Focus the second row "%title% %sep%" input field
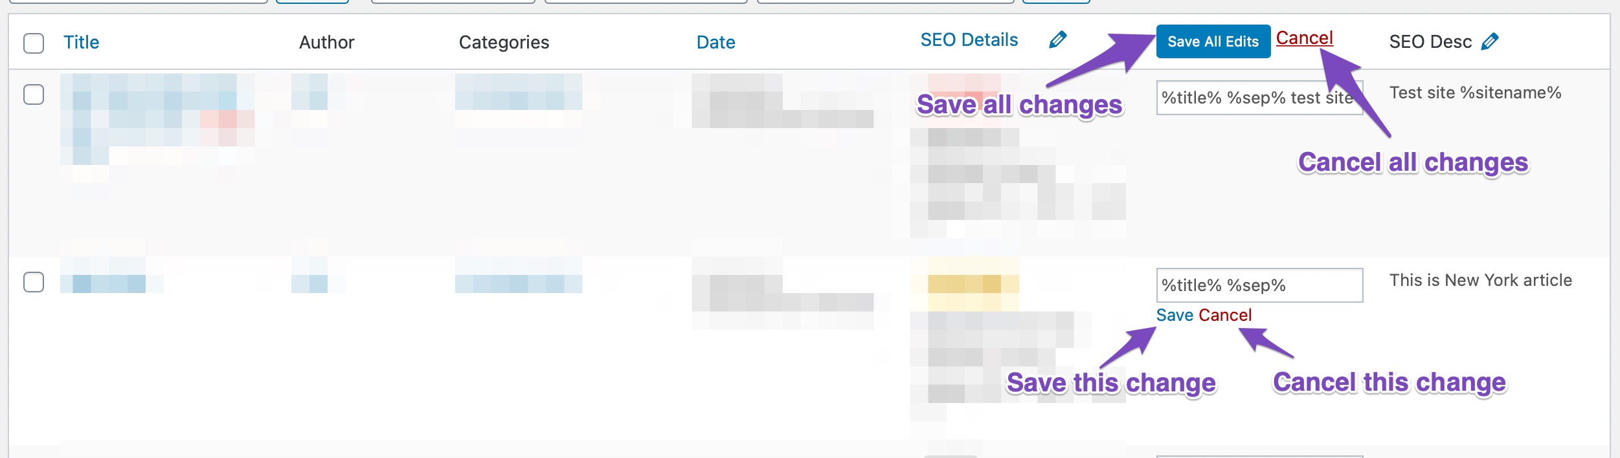 [1259, 285]
